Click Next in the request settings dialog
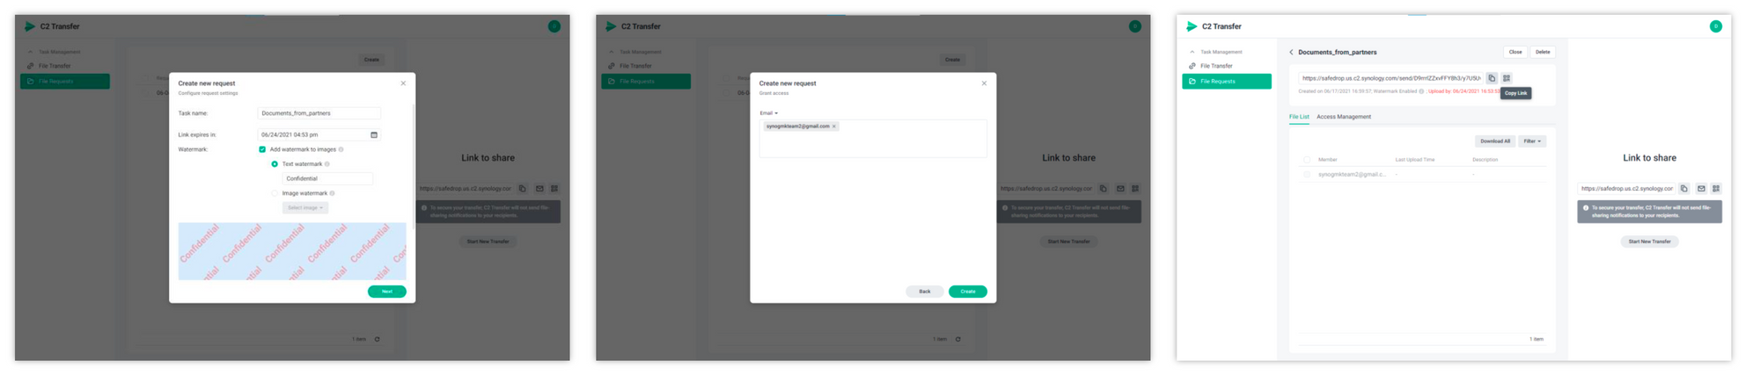The height and width of the screenshot is (375, 1760). (x=387, y=292)
